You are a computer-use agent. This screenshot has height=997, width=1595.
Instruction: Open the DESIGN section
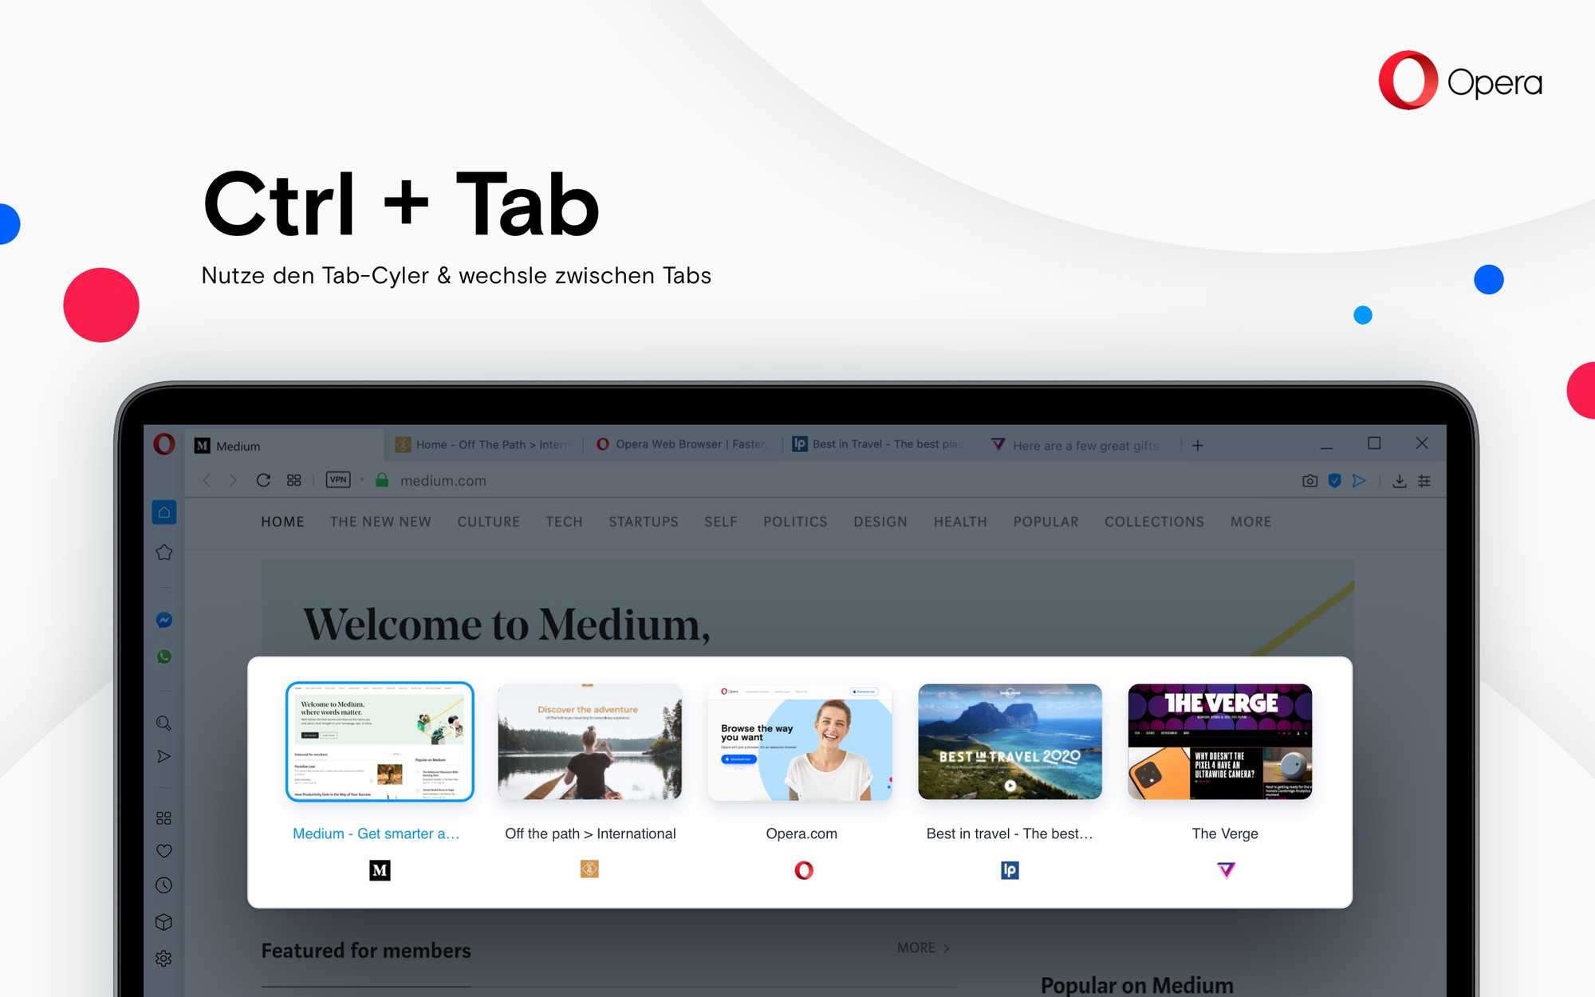point(880,522)
